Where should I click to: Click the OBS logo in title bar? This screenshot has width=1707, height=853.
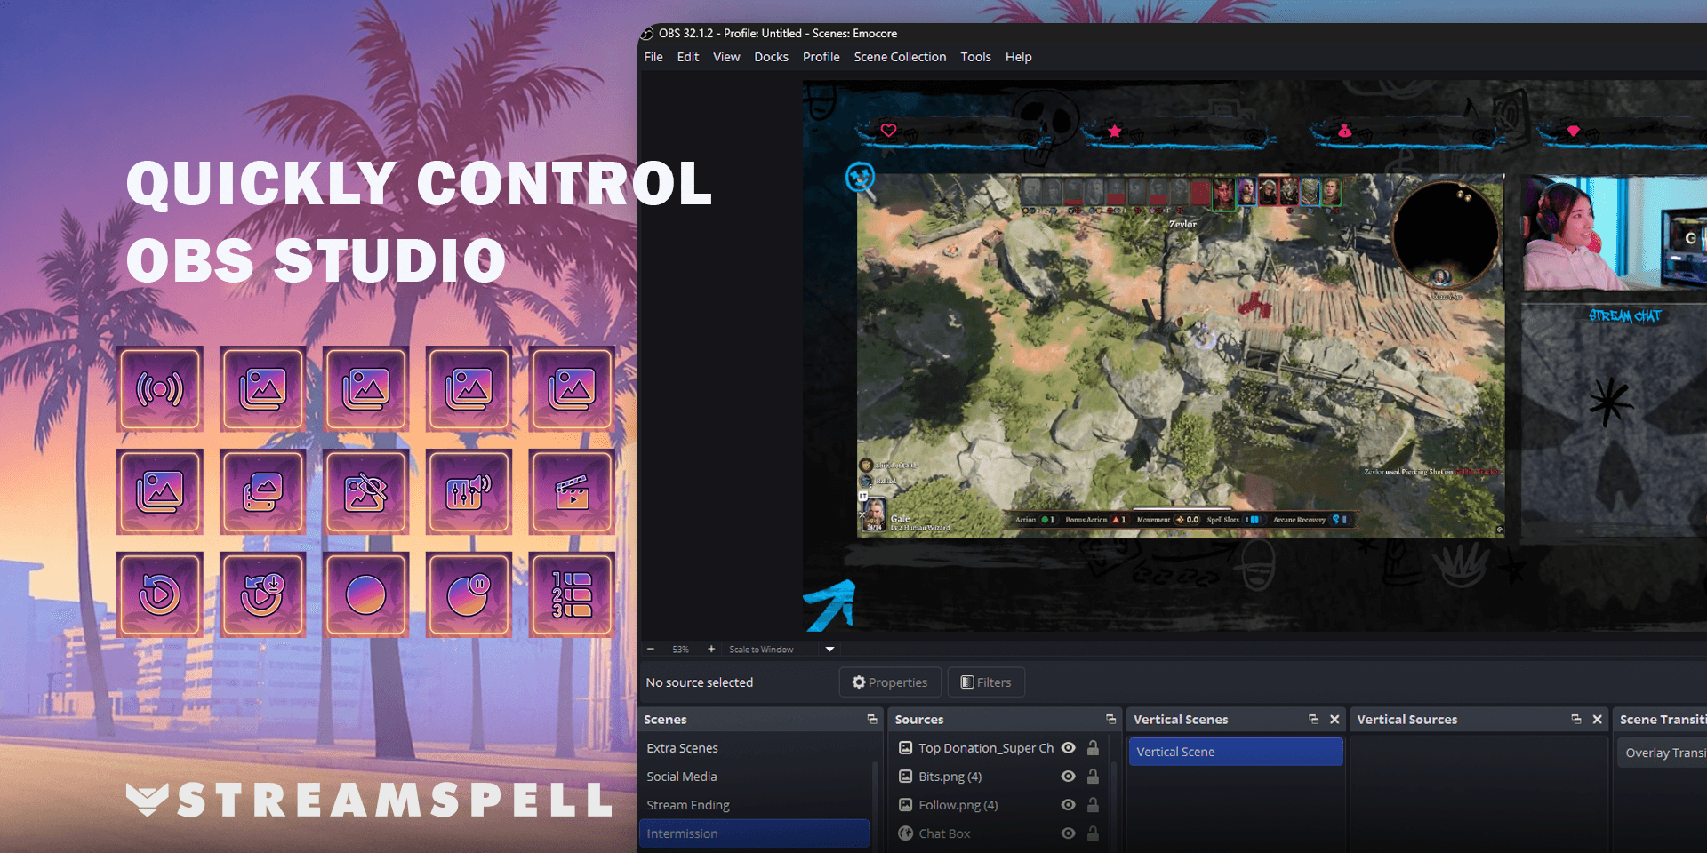pos(647,34)
